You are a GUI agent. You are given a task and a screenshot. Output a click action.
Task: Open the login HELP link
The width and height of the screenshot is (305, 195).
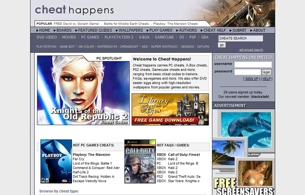click(266, 79)
